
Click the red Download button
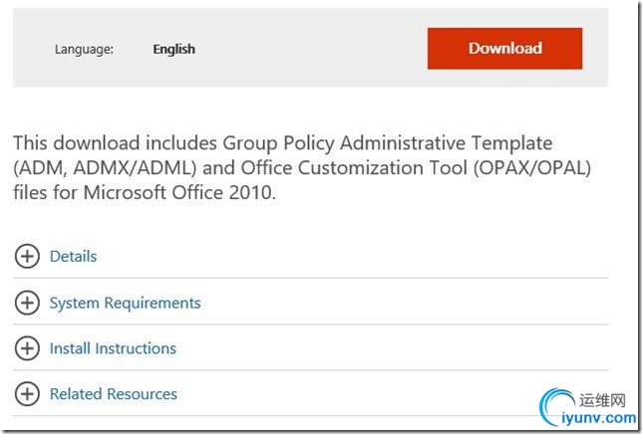(x=504, y=48)
